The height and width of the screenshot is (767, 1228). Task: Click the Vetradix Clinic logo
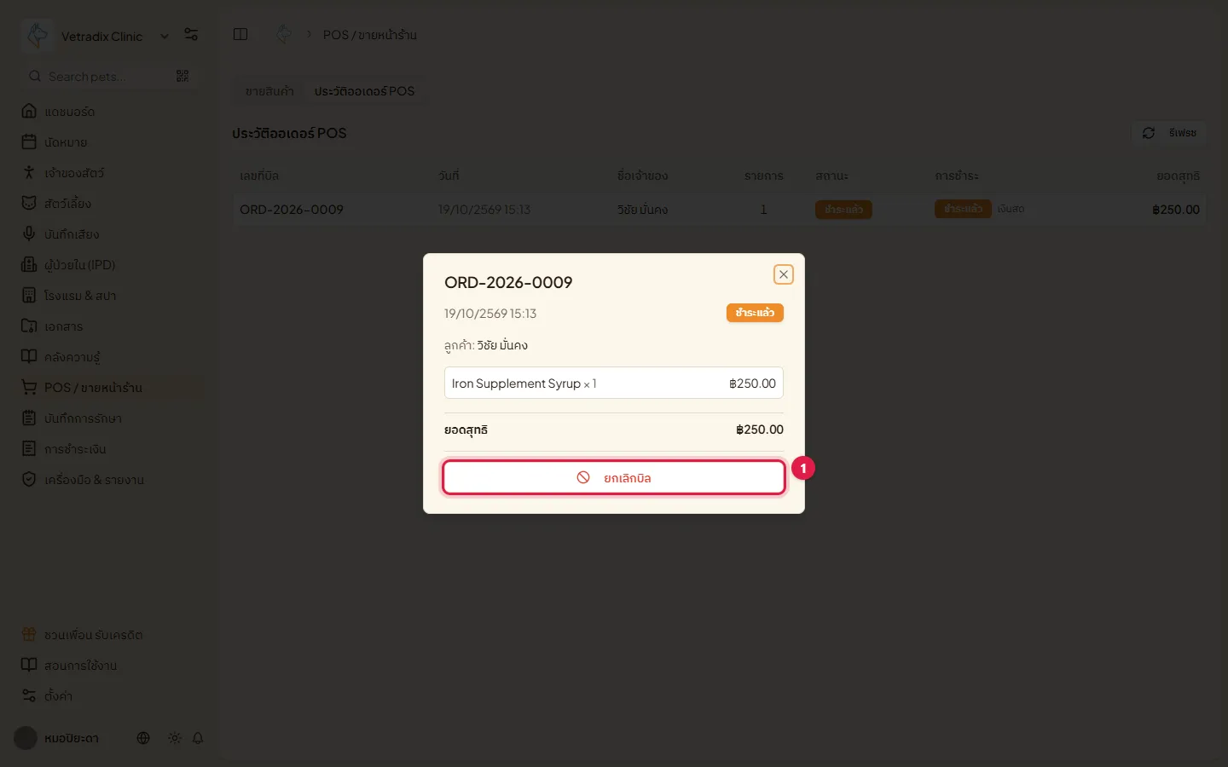click(37, 35)
